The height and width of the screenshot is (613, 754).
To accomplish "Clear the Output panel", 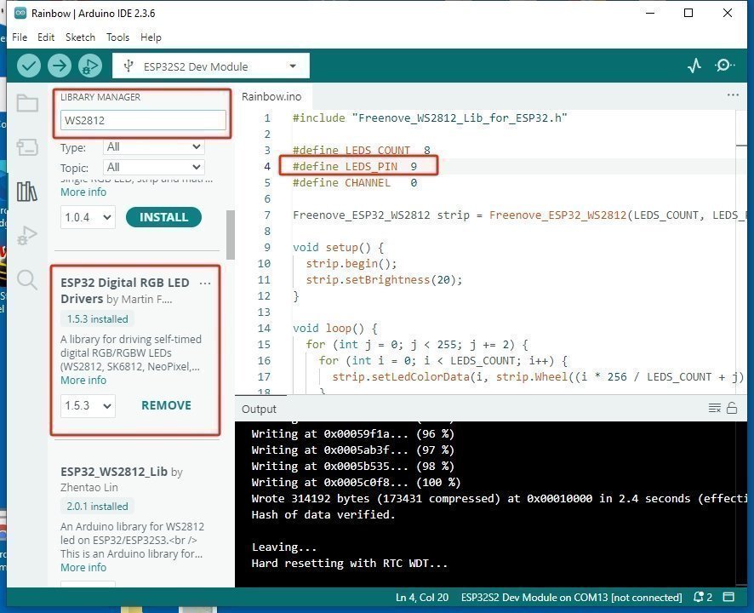I will pyautogui.click(x=715, y=409).
